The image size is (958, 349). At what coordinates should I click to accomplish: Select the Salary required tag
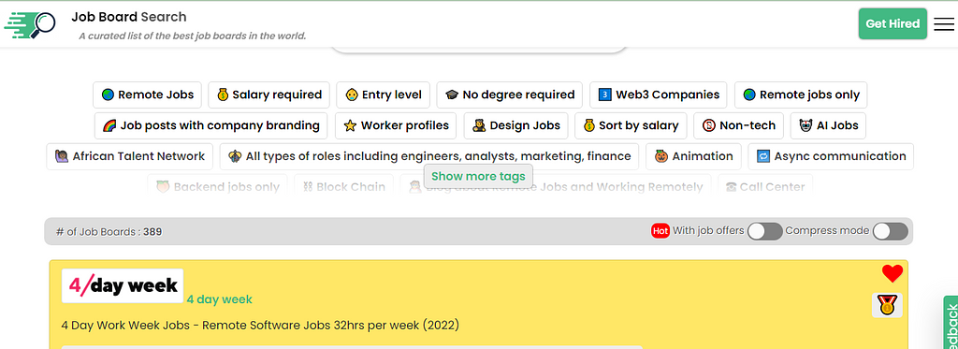pyautogui.click(x=269, y=95)
